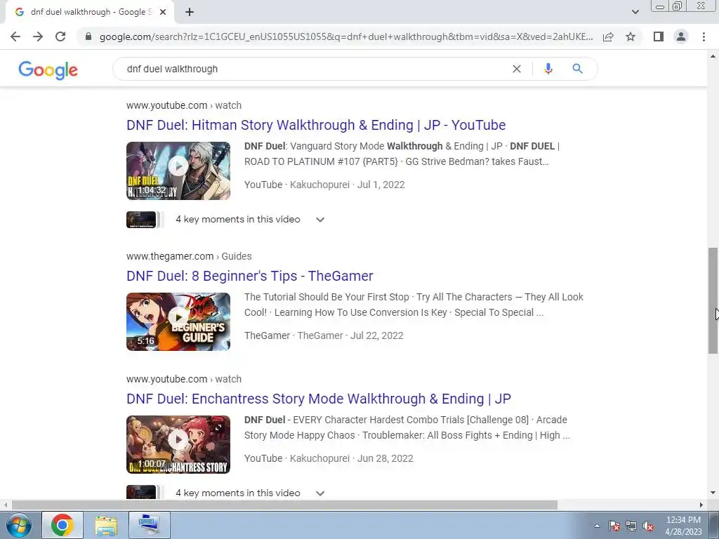The image size is (719, 539).
Task: Click the muted volume tray icon
Action: [x=648, y=526]
